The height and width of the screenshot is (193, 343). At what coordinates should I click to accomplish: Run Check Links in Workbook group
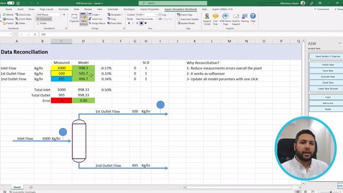(x=23, y=14)
